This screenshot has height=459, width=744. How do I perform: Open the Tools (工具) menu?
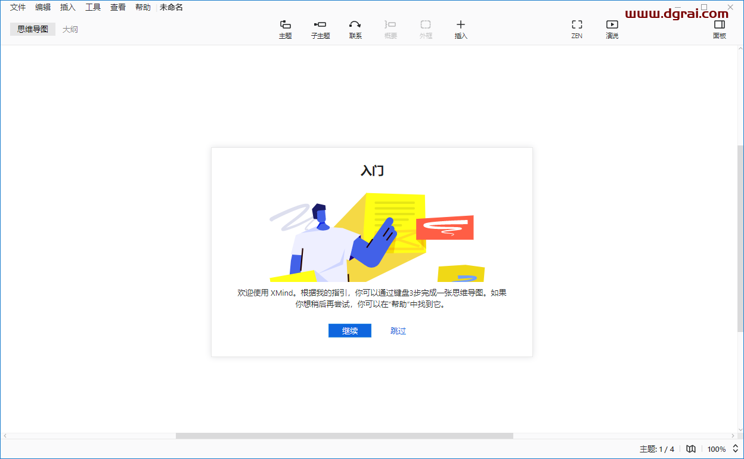pos(93,7)
